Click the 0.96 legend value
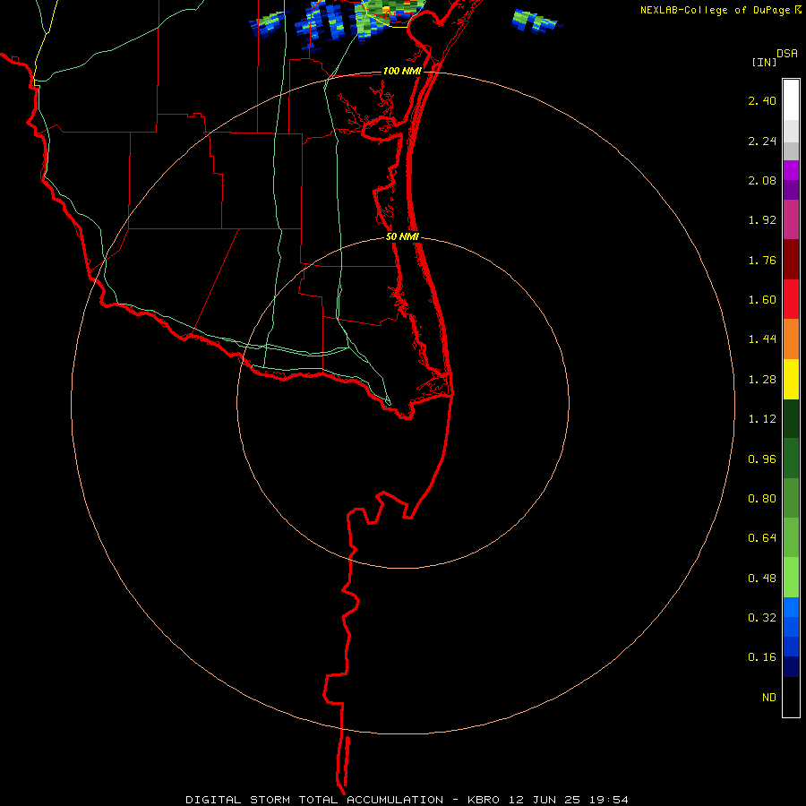 pos(762,459)
